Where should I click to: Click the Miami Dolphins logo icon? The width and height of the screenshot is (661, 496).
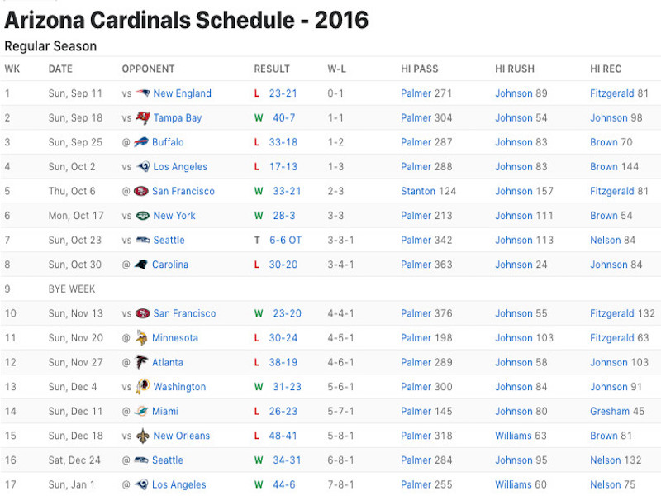point(141,411)
